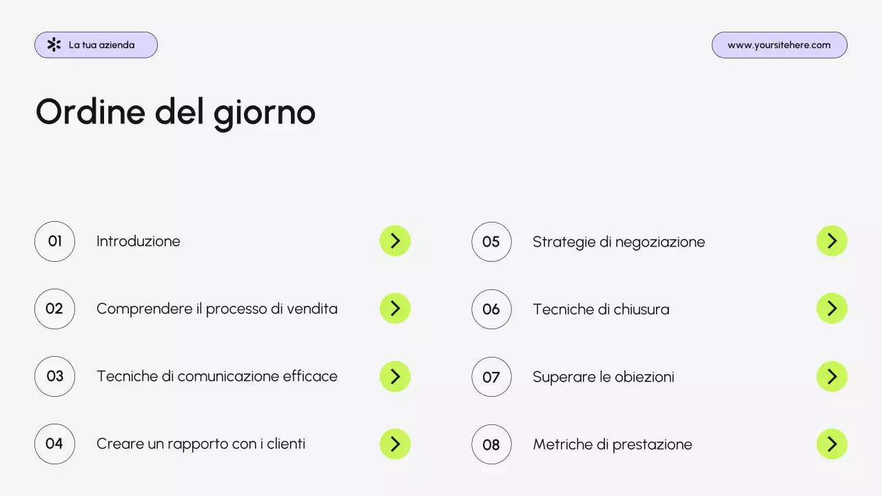Open the www.yoursitehere.com link

coord(779,45)
